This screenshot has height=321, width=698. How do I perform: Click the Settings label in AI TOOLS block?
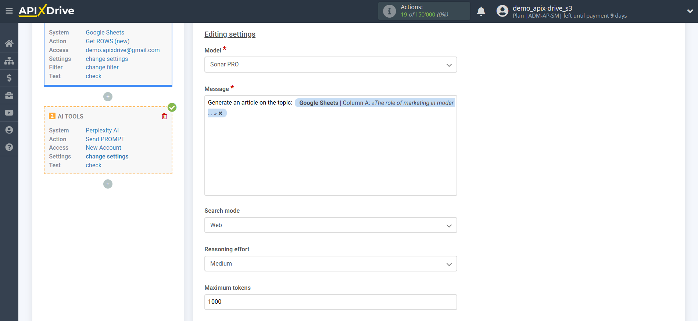tap(60, 156)
